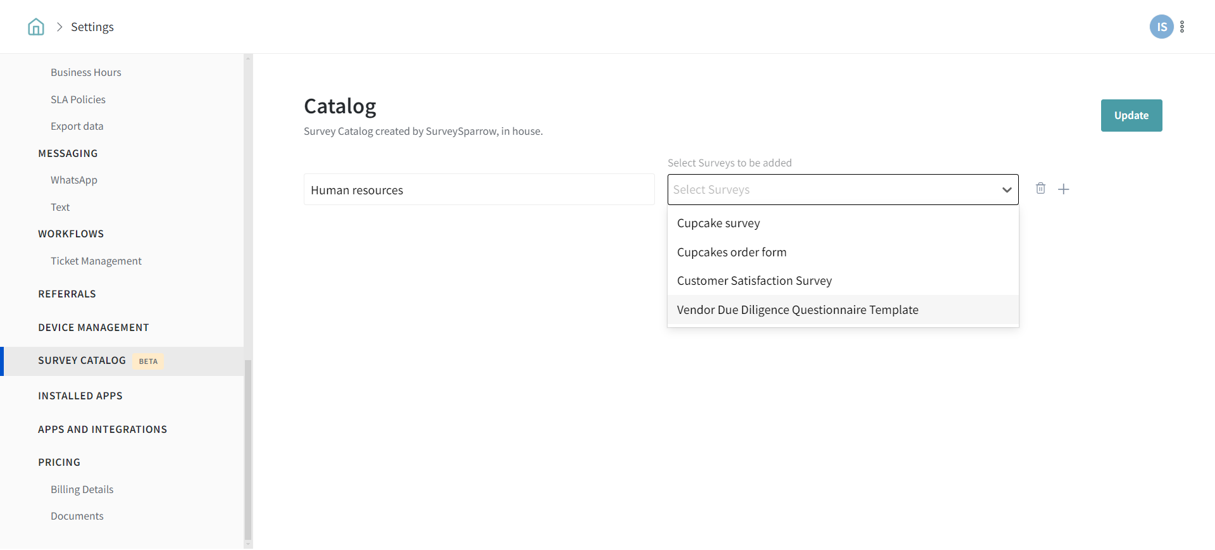
Task: Click the Update button
Action: click(1131, 116)
